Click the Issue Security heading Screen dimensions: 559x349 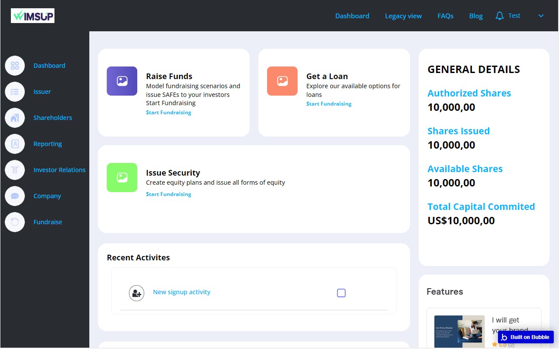coord(173,173)
